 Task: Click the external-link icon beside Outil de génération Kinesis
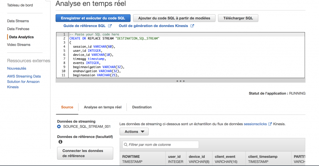pyautogui.click(x=192, y=26)
